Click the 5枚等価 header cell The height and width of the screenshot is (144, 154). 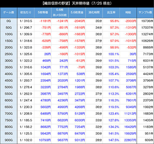coord(43,12)
